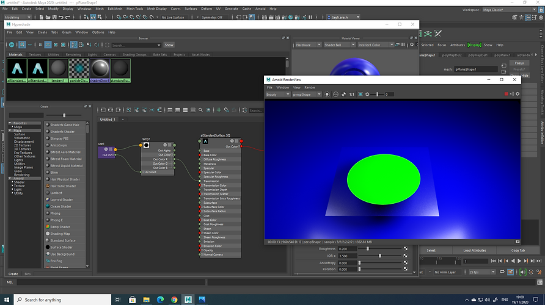Open the Shader Ball dropdown
Screen dimensions: 545x305
(x=339, y=45)
